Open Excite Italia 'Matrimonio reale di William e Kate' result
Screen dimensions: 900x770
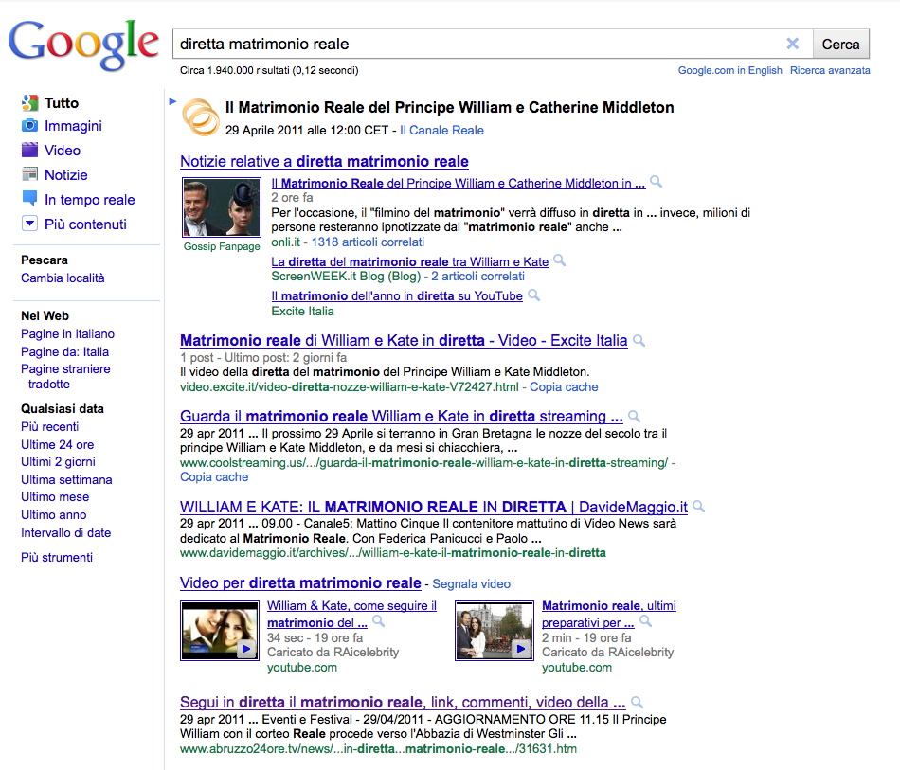404,341
